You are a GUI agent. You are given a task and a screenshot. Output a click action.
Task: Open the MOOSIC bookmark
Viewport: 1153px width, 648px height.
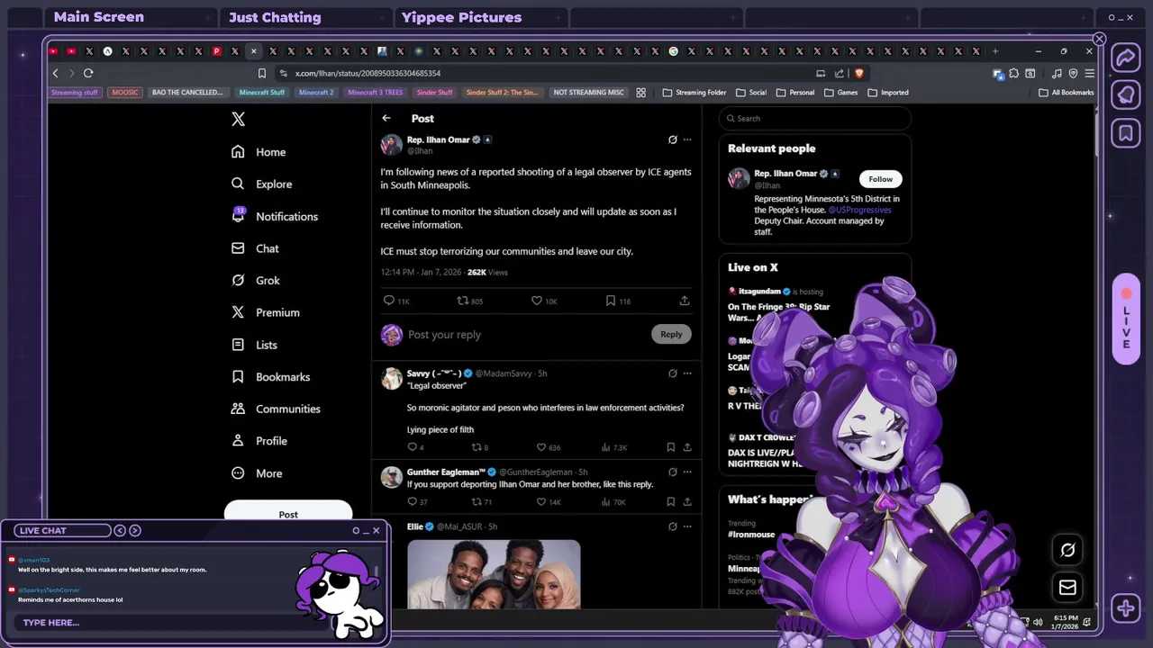pos(125,92)
